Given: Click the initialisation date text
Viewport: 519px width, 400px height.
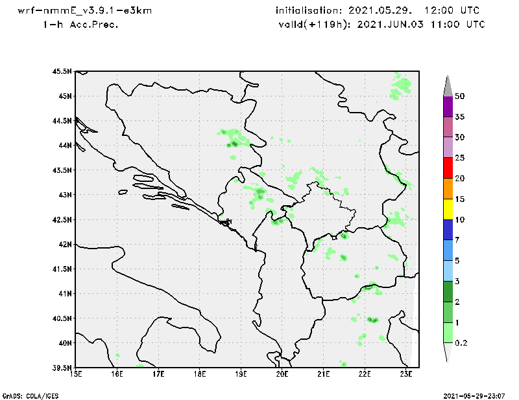Looking at the screenshot, I should pos(380,11).
